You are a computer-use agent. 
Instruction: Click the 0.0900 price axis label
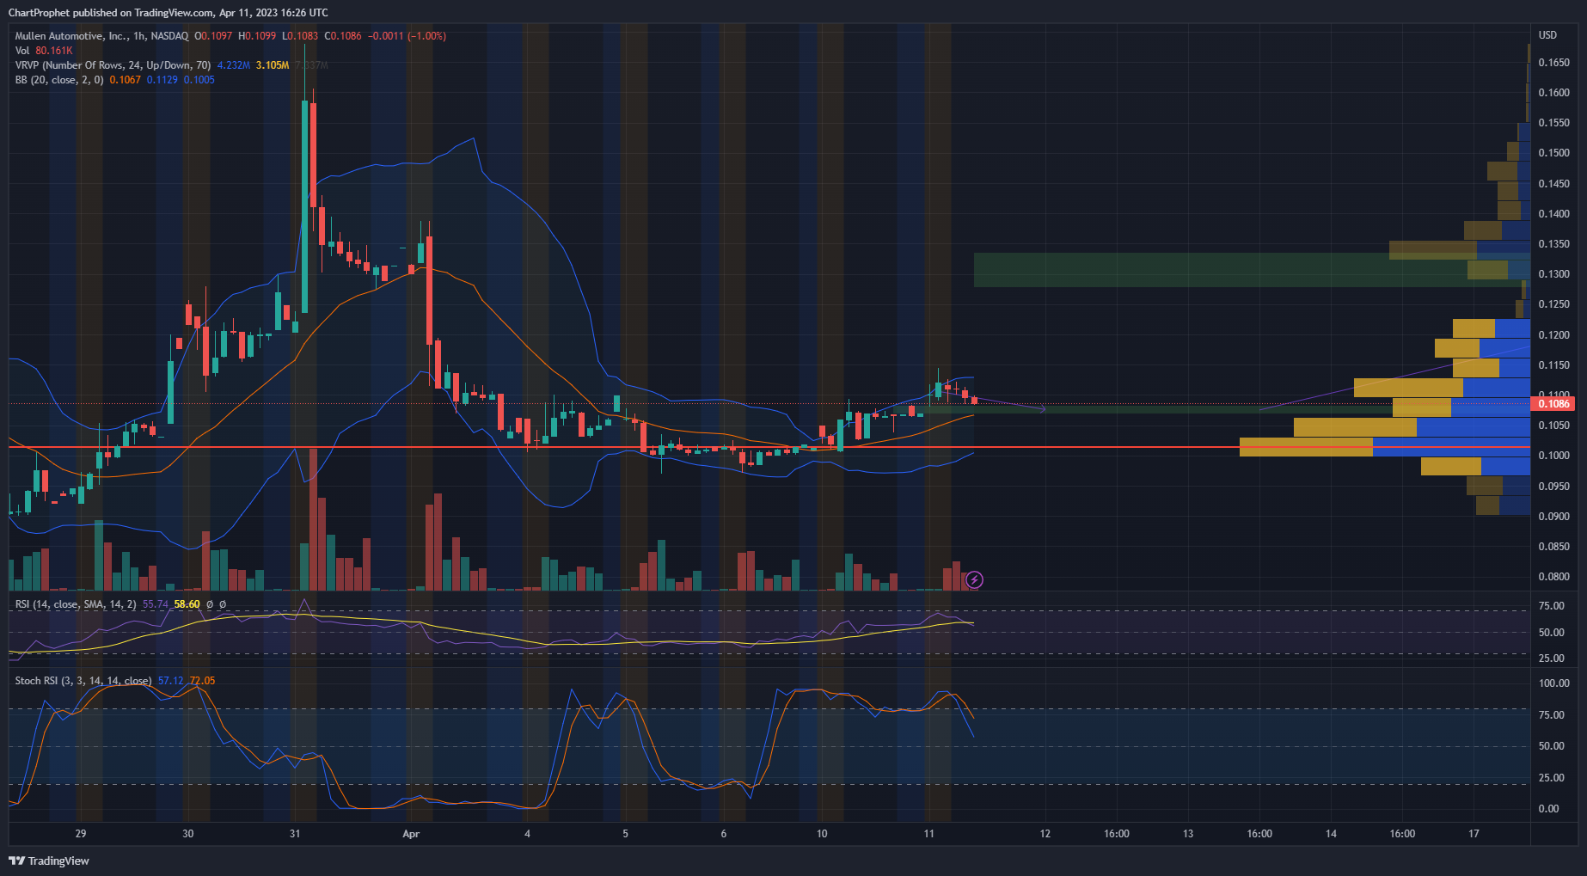click(x=1553, y=517)
